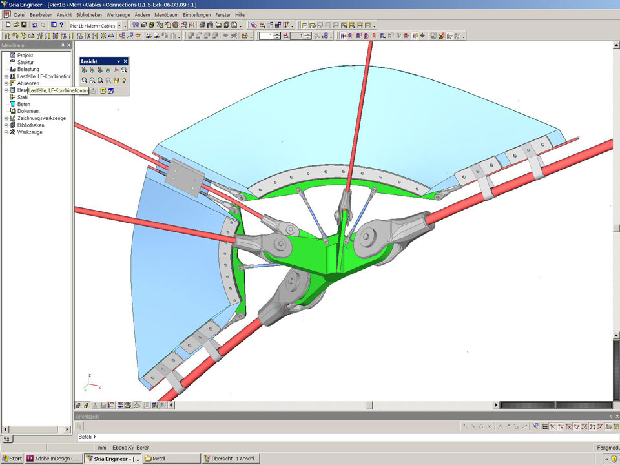
Task: Click the Help question mark icon
Action: pyautogui.click(x=61, y=25)
